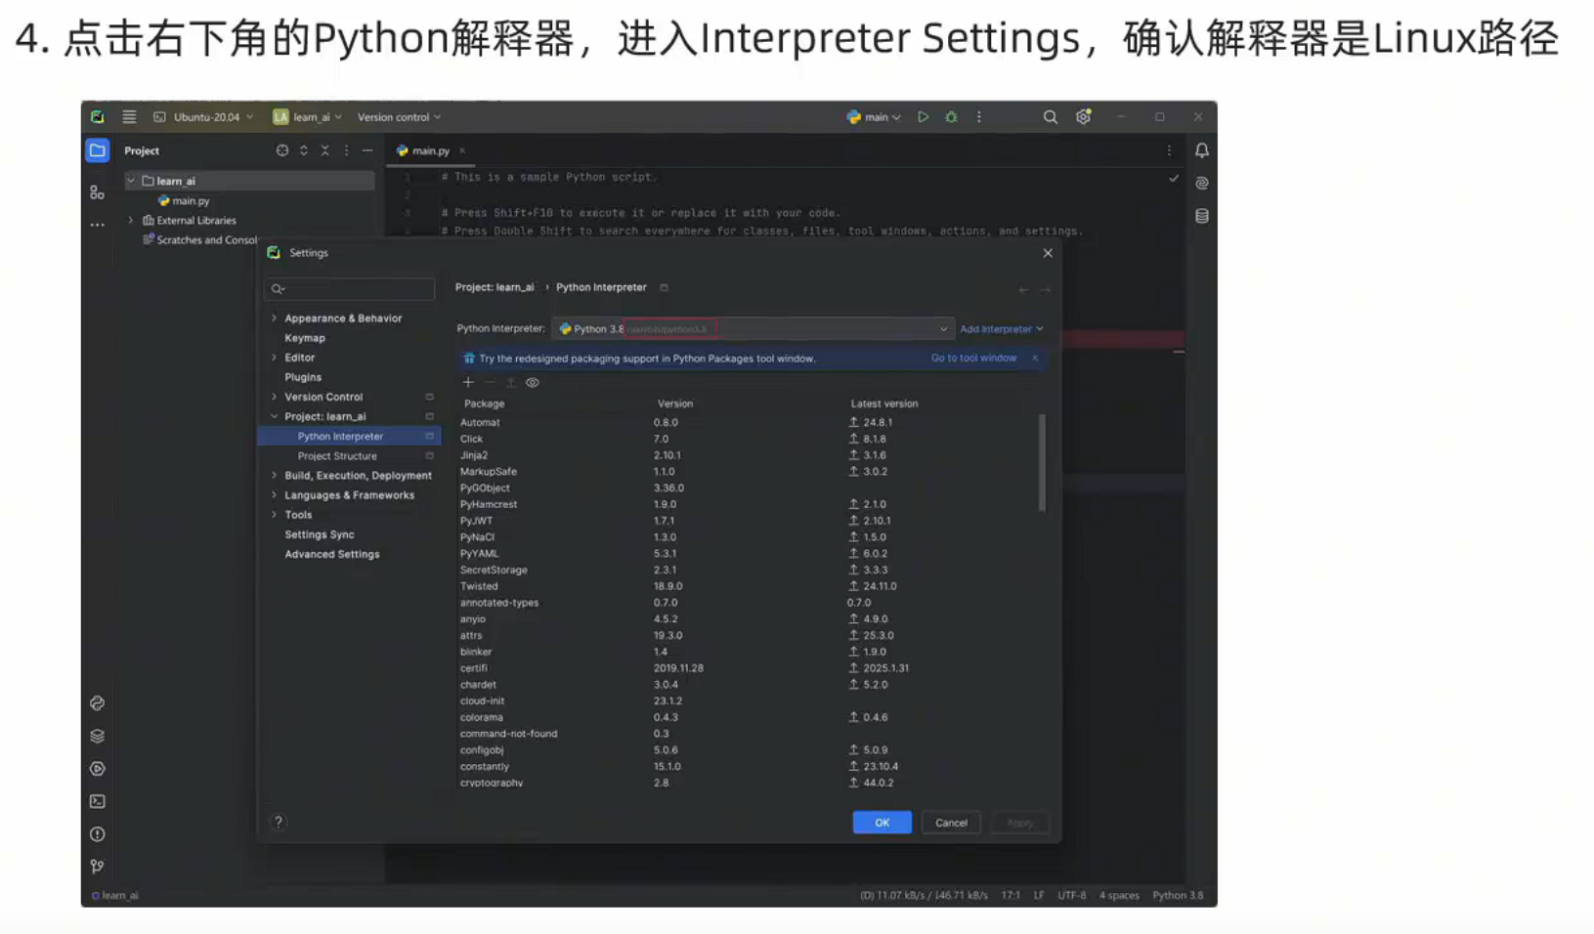Open Problems tool window icon

(97, 834)
